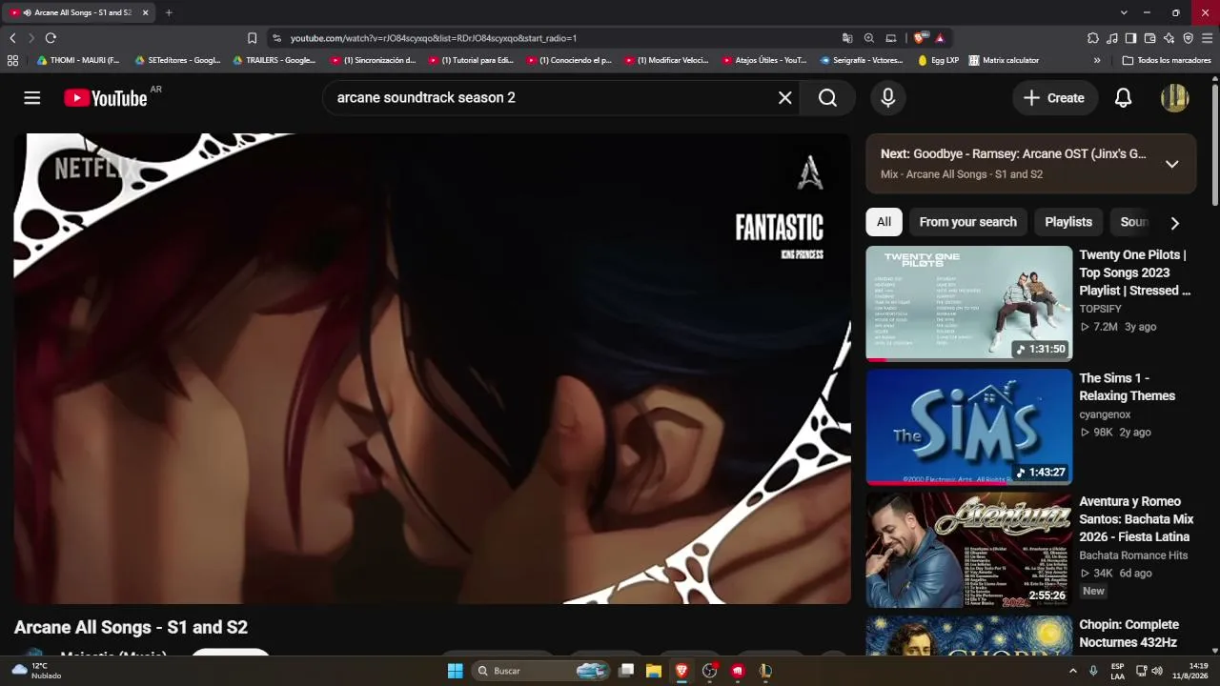Click 'Mix - Arcane All Songs' subtitle

(x=962, y=174)
